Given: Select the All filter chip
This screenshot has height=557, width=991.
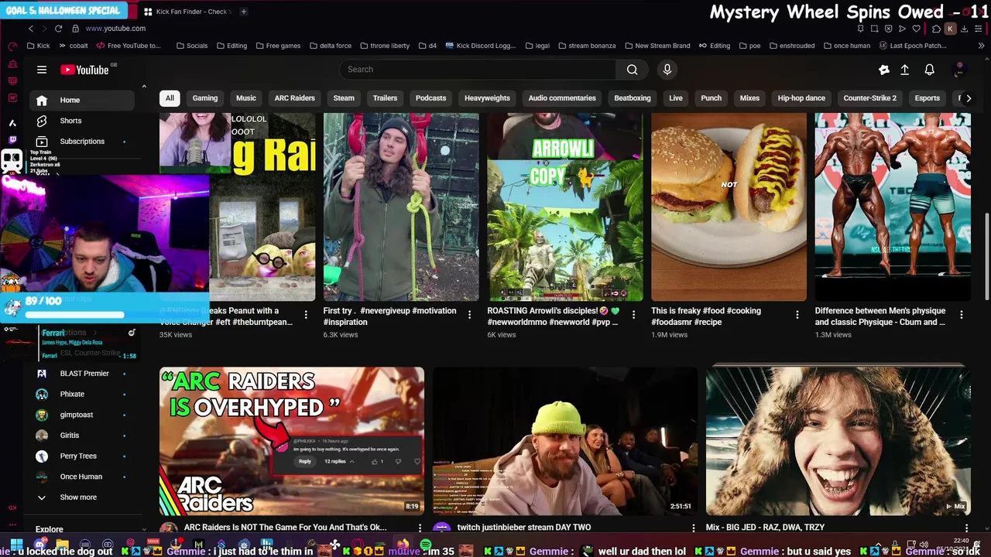Looking at the screenshot, I should click(170, 98).
